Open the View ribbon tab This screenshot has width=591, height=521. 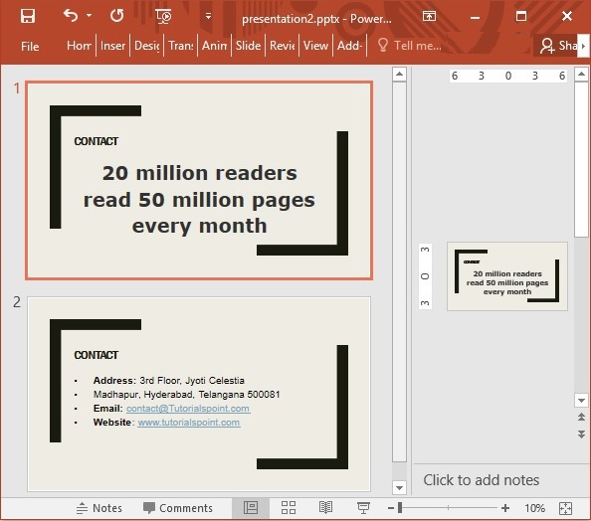pyautogui.click(x=315, y=46)
